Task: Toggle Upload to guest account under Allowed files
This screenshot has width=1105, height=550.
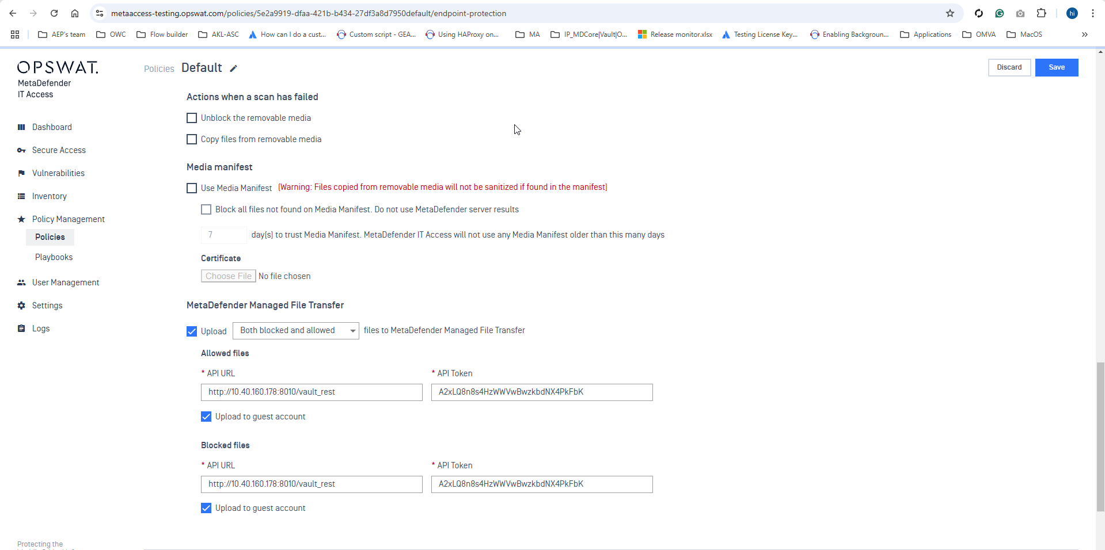Action: coord(206,417)
